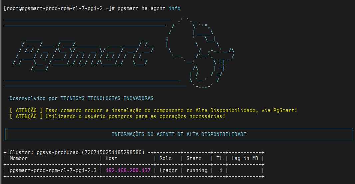
Task: Click the 'Member' column header
Action: (18, 158)
